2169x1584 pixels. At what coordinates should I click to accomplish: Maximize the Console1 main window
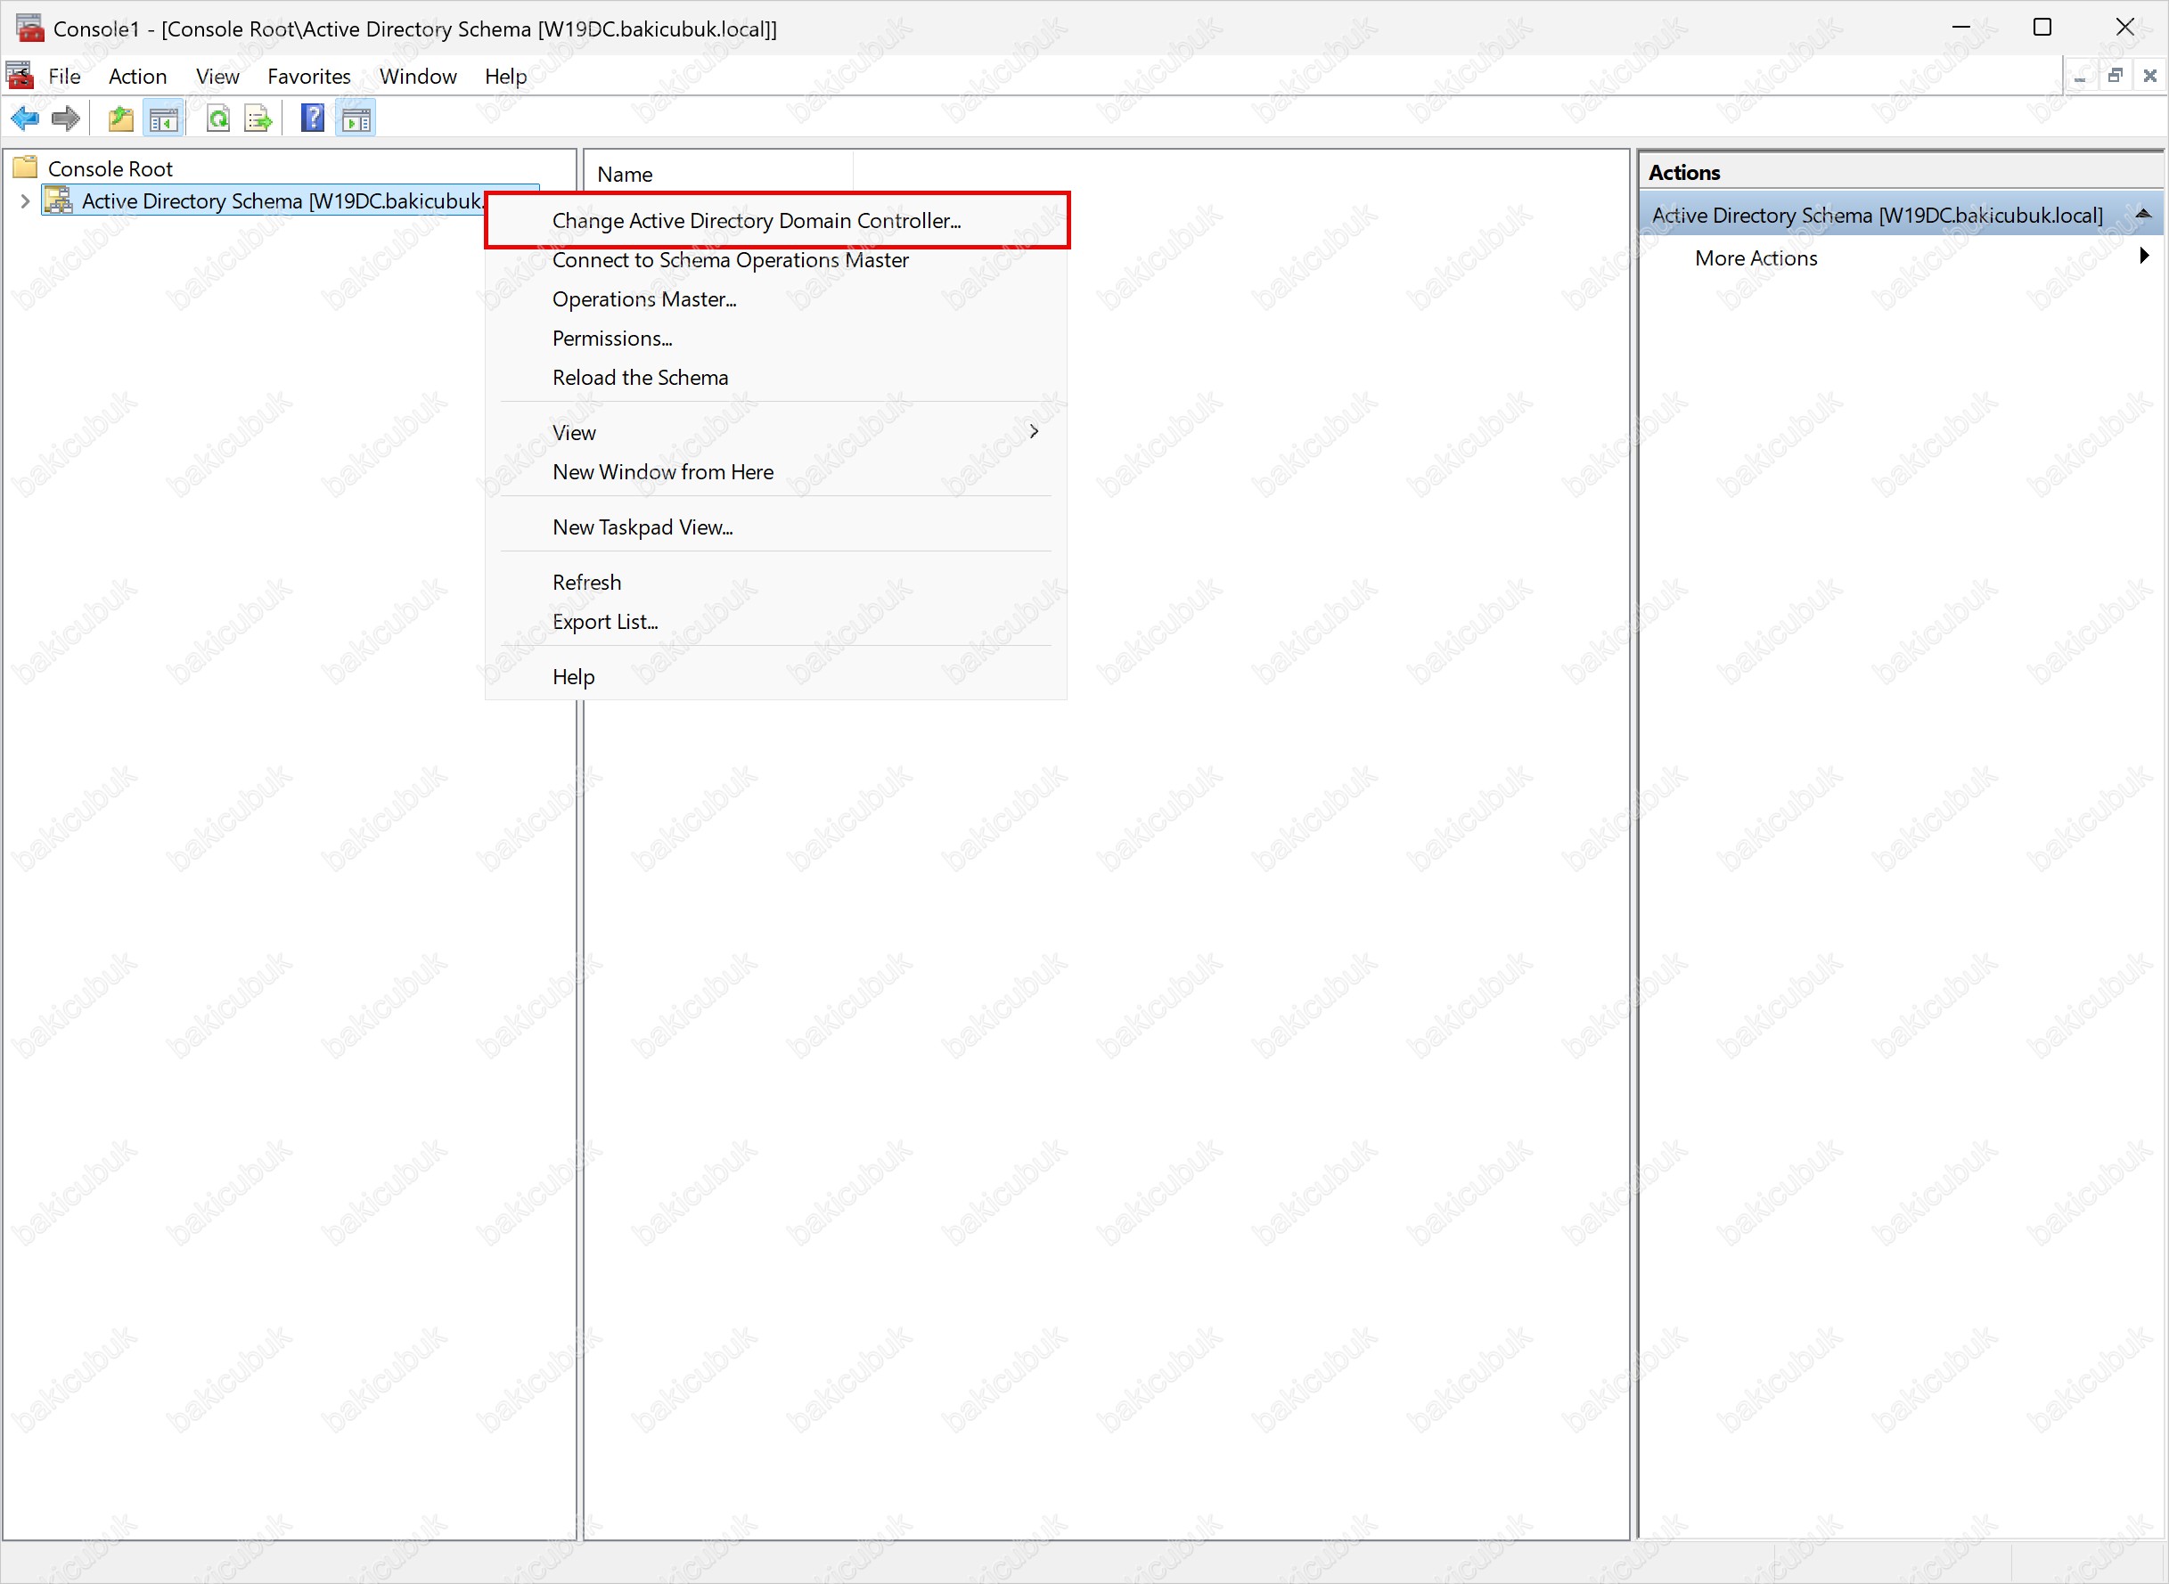point(2042,27)
